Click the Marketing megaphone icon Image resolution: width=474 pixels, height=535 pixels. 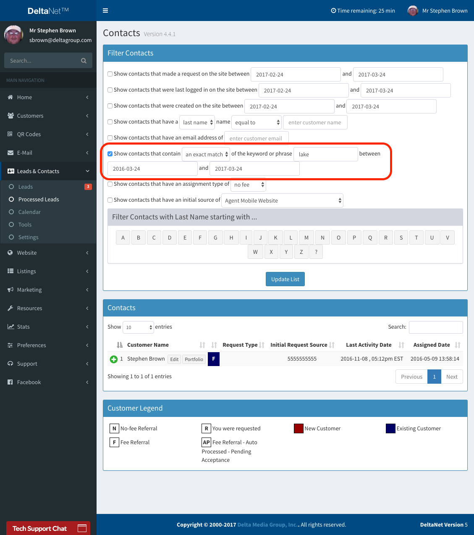pos(10,290)
